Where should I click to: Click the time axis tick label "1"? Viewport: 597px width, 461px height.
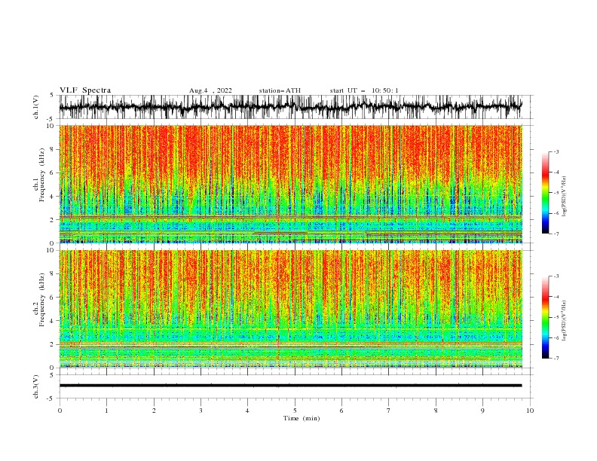pos(106,411)
